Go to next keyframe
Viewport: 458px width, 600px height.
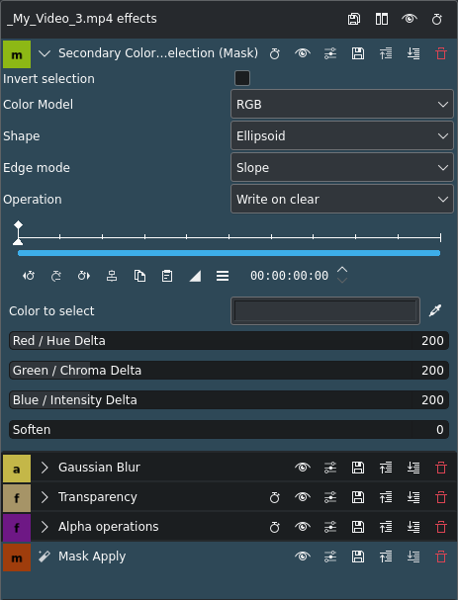point(84,276)
